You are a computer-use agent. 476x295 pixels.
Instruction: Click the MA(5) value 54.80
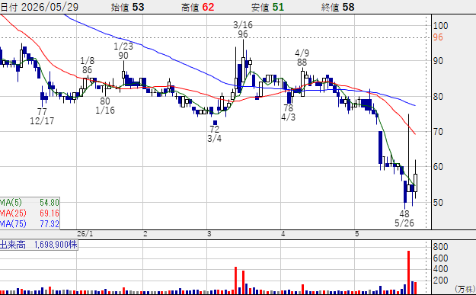pyautogui.click(x=50, y=202)
